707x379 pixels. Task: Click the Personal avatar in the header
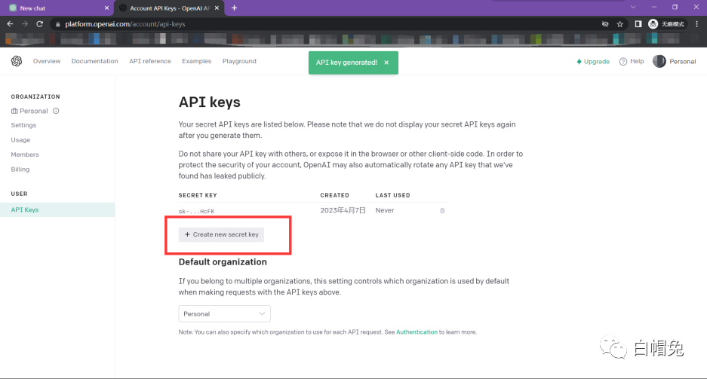pos(659,61)
